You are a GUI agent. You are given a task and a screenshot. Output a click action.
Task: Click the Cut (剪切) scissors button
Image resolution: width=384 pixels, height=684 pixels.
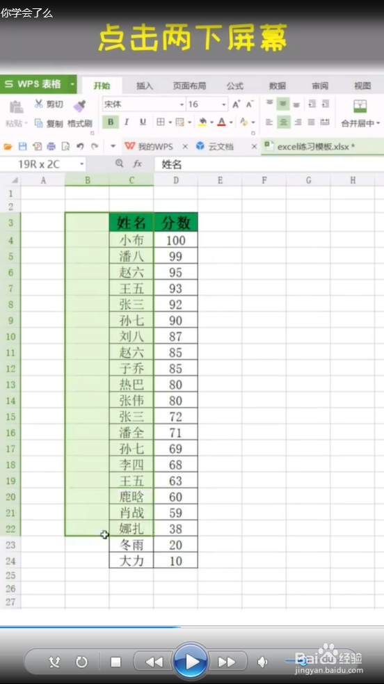coord(48,104)
